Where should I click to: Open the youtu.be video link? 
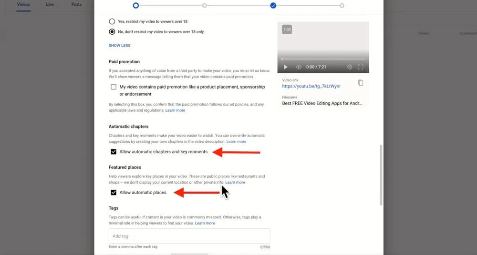coord(311,87)
